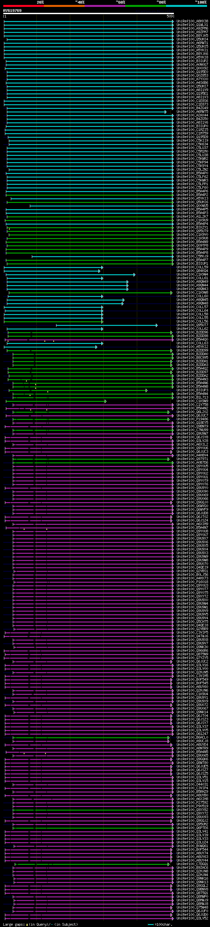Screen dimensions: 210x927
Task: Click UniRef100_A0B7D6 label
Action: click(x=192, y=462)
